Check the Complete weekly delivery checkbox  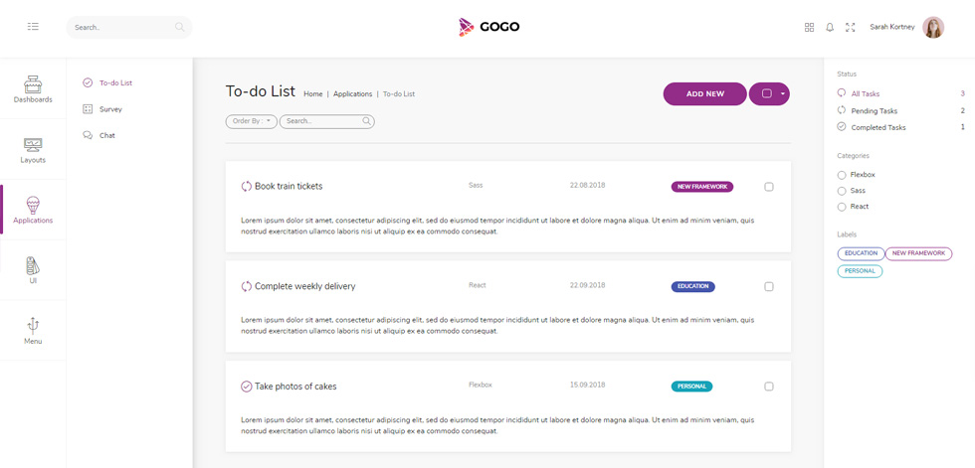[769, 287]
